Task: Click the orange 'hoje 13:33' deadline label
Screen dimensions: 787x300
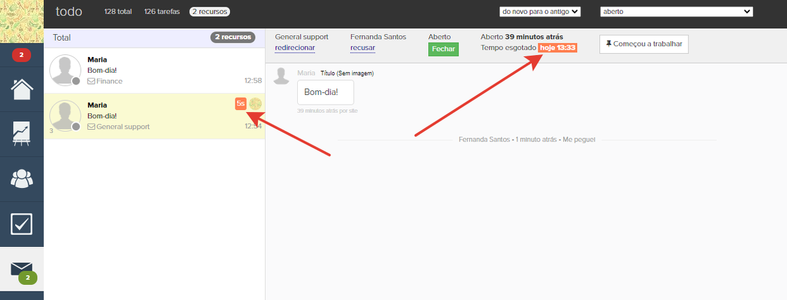Action: tap(557, 48)
